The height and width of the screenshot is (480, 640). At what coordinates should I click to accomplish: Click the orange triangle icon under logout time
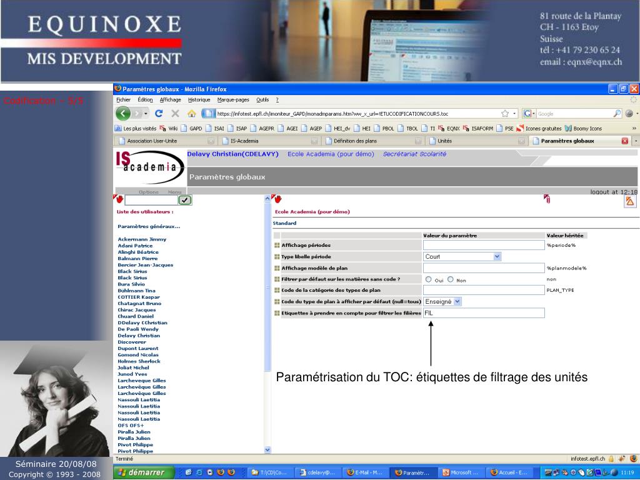pyautogui.click(x=630, y=201)
